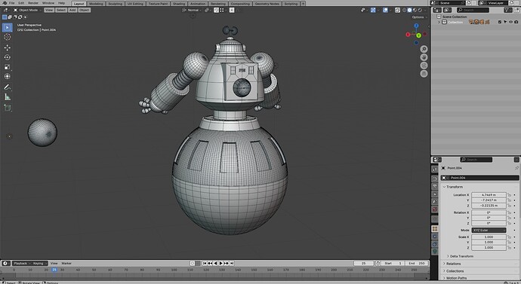Select the Select Box tool
The image size is (521, 284).
tap(8, 28)
